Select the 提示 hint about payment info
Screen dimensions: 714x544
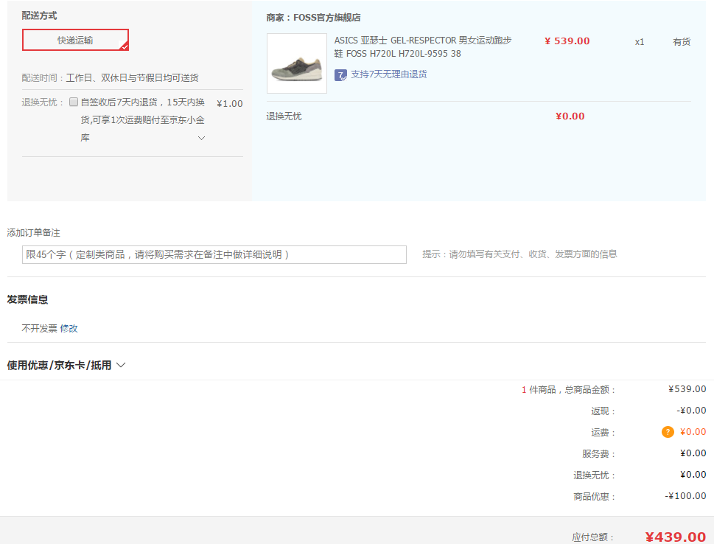click(519, 254)
